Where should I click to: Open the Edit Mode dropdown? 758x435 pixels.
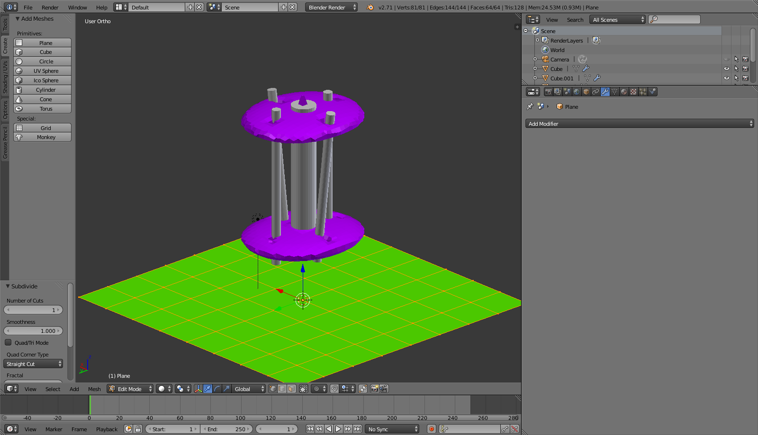(130, 389)
